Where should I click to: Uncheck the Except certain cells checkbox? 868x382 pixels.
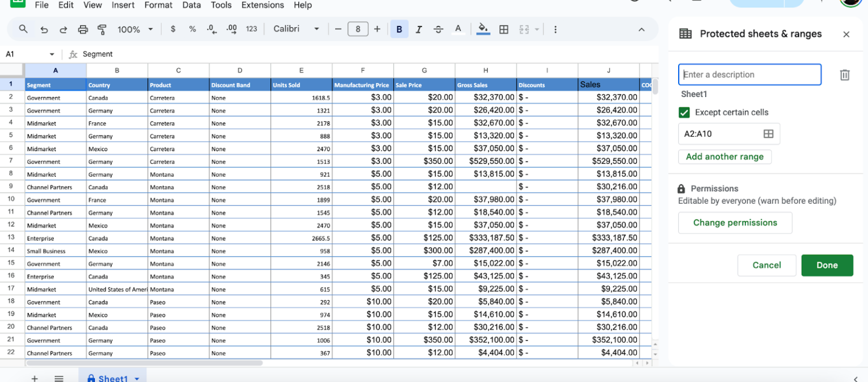point(684,112)
